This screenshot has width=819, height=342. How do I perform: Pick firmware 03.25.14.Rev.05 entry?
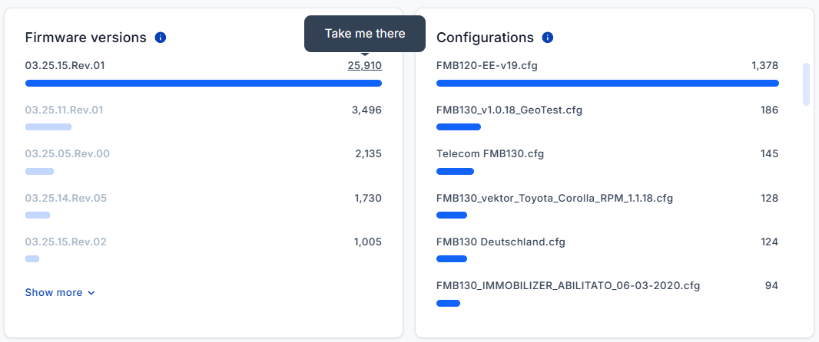point(65,198)
